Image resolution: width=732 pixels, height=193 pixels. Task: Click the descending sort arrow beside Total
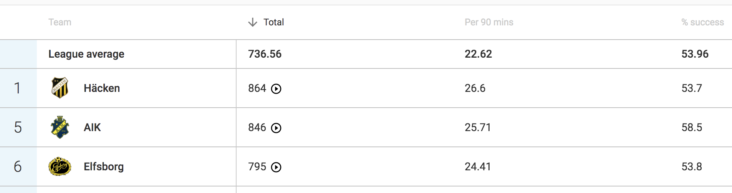pyautogui.click(x=252, y=22)
